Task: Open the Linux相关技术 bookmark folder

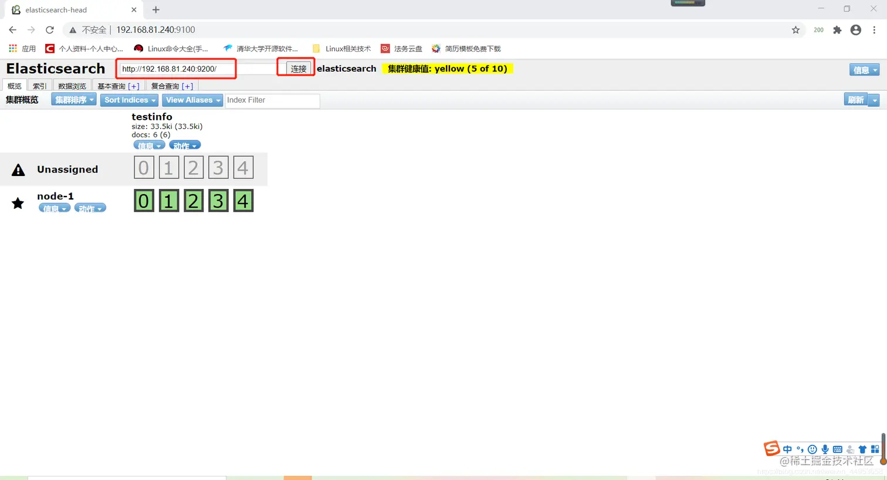Action: [341, 49]
